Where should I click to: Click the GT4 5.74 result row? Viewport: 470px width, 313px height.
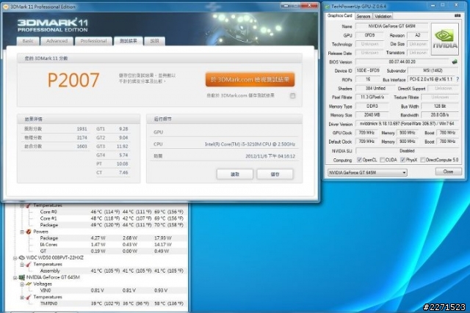tap(112, 155)
